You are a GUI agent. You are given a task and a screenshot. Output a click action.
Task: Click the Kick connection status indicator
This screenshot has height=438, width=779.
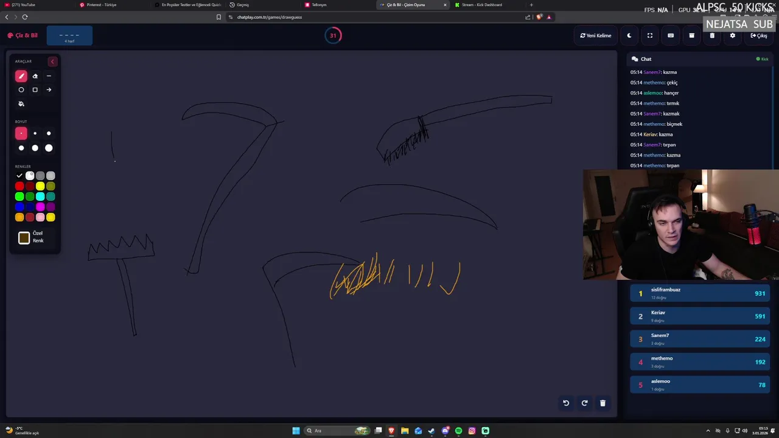pos(762,59)
